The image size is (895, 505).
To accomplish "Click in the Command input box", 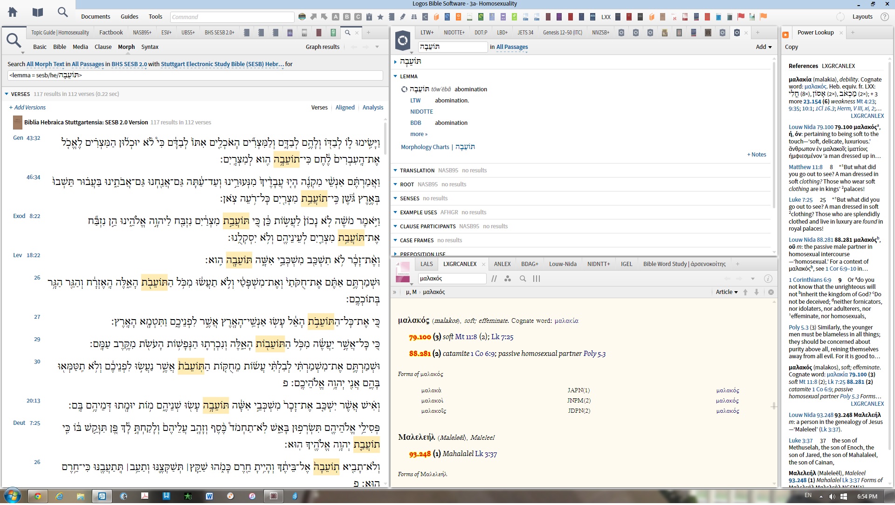I will [x=232, y=17].
